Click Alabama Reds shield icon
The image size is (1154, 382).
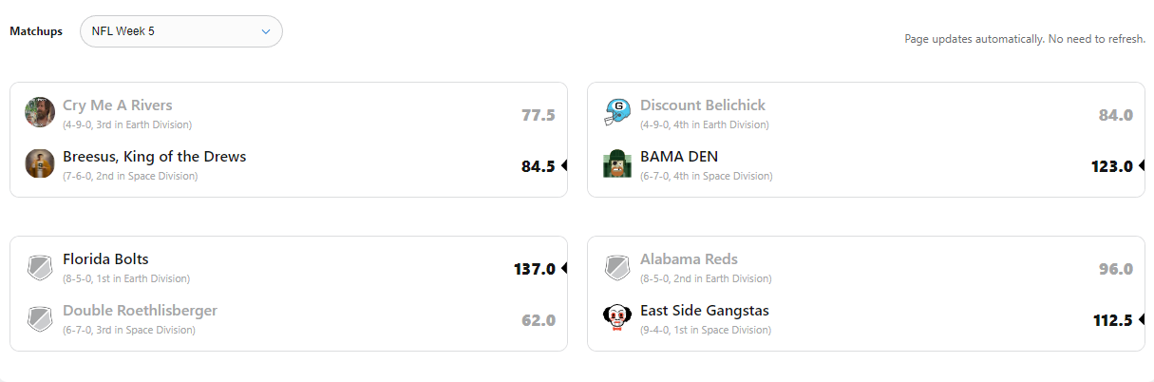[x=618, y=267]
